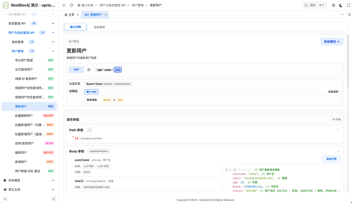Click the main content vertical scrollbar
The width and height of the screenshot is (352, 203).
(348, 61)
